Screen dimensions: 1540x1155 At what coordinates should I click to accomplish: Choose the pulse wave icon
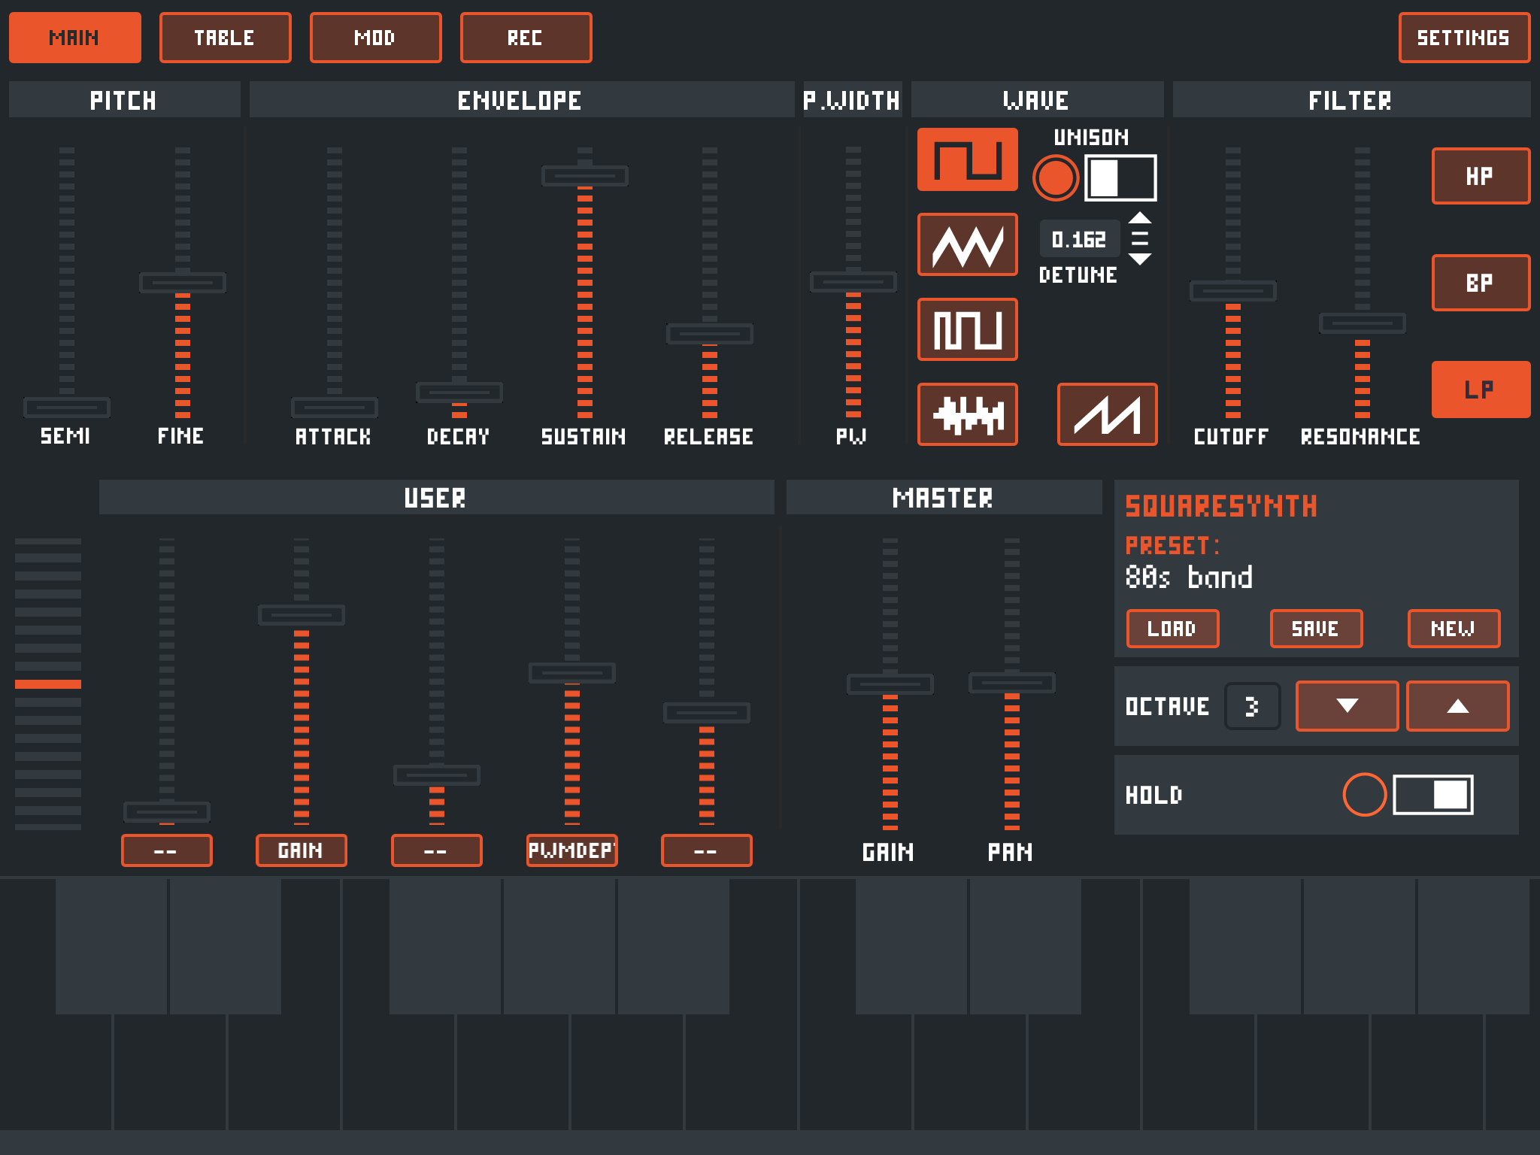pos(967,330)
